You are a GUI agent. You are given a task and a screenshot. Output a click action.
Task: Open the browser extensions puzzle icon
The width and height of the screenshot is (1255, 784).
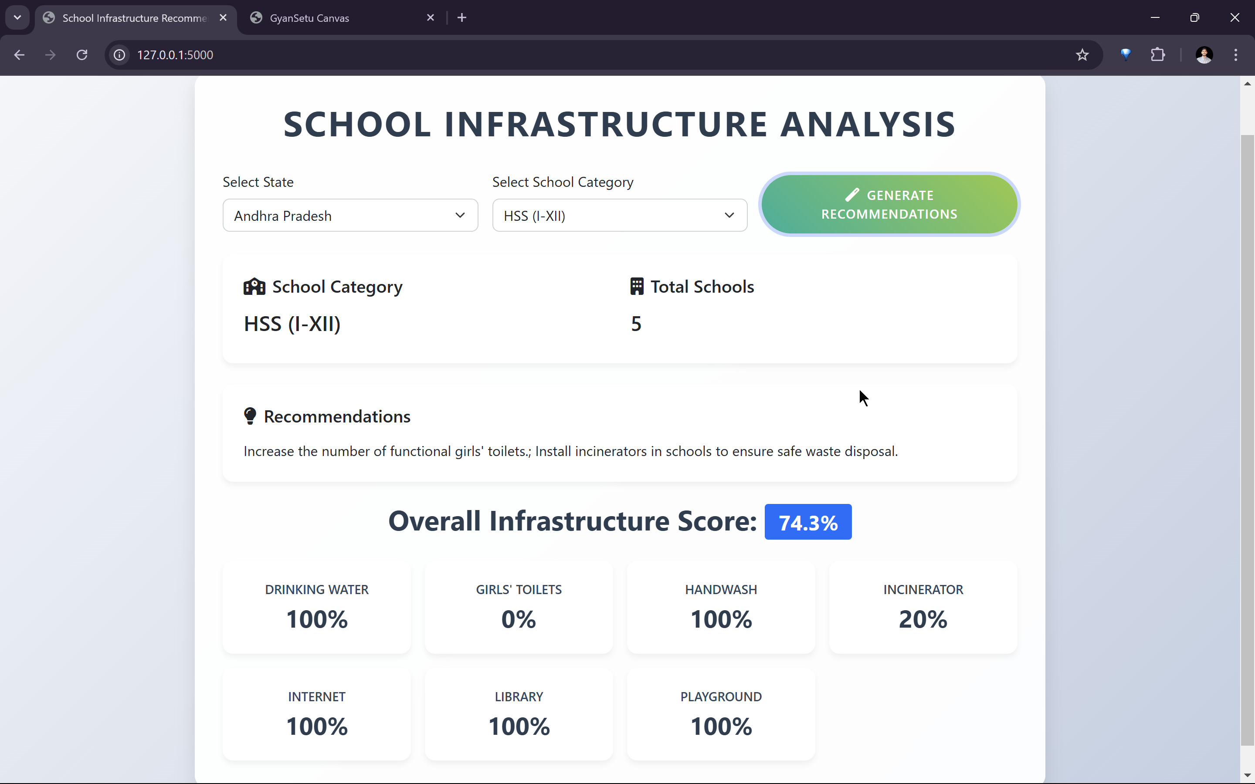point(1157,55)
